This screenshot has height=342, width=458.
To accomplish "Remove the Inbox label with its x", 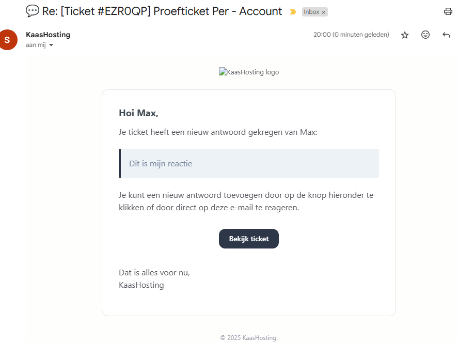I will point(324,12).
